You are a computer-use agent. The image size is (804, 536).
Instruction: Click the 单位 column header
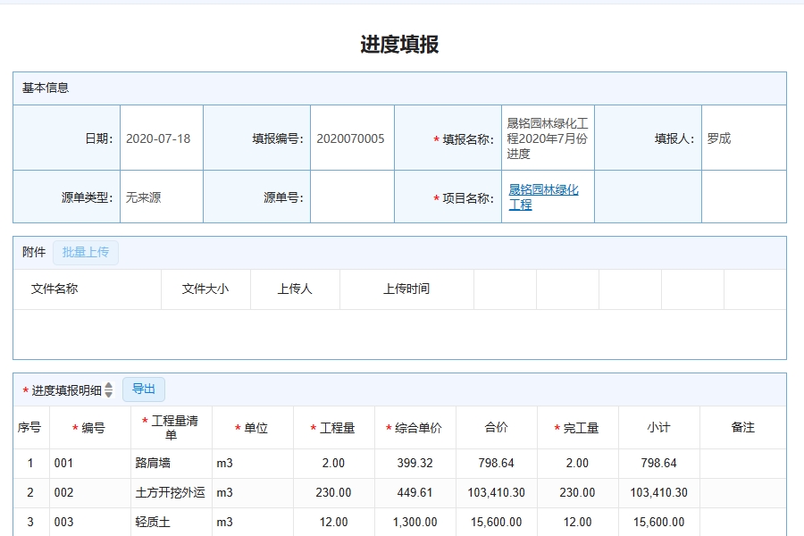[252, 428]
